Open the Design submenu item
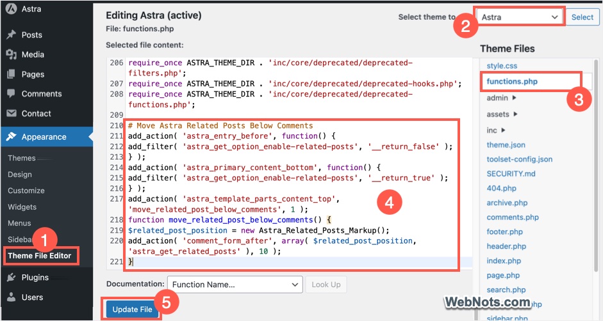Image resolution: width=603 pixels, height=321 pixels. [x=20, y=175]
